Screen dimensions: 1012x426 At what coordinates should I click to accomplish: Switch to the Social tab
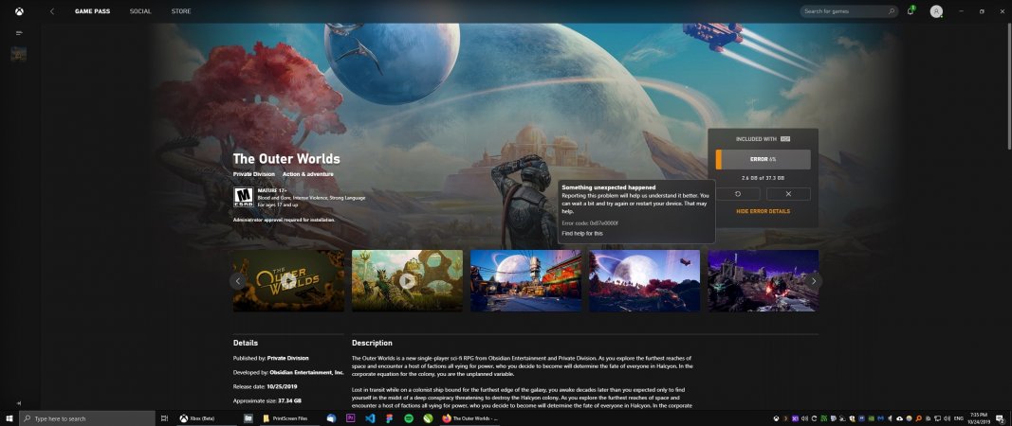(140, 11)
